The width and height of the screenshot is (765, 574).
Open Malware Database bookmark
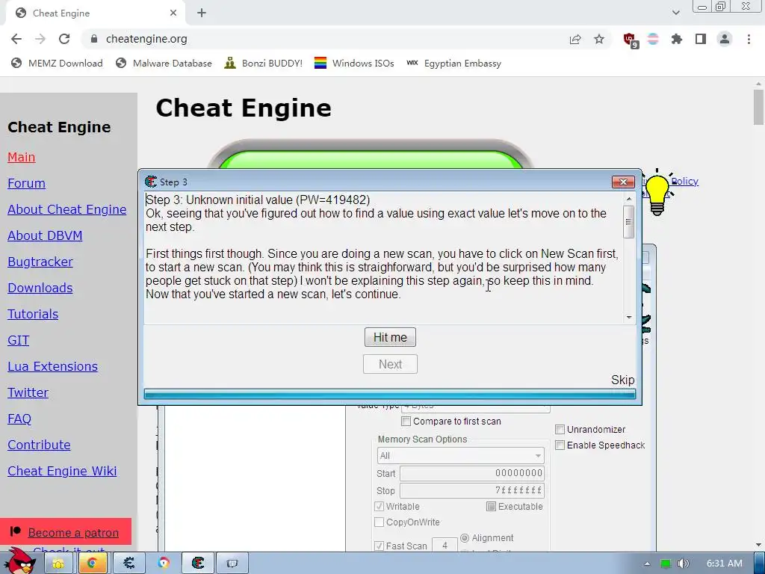(x=164, y=64)
